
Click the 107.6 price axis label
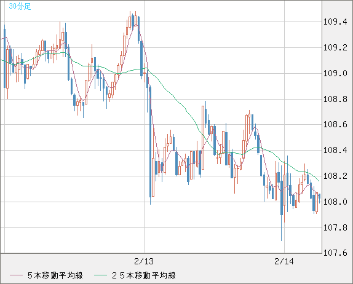(335, 253)
